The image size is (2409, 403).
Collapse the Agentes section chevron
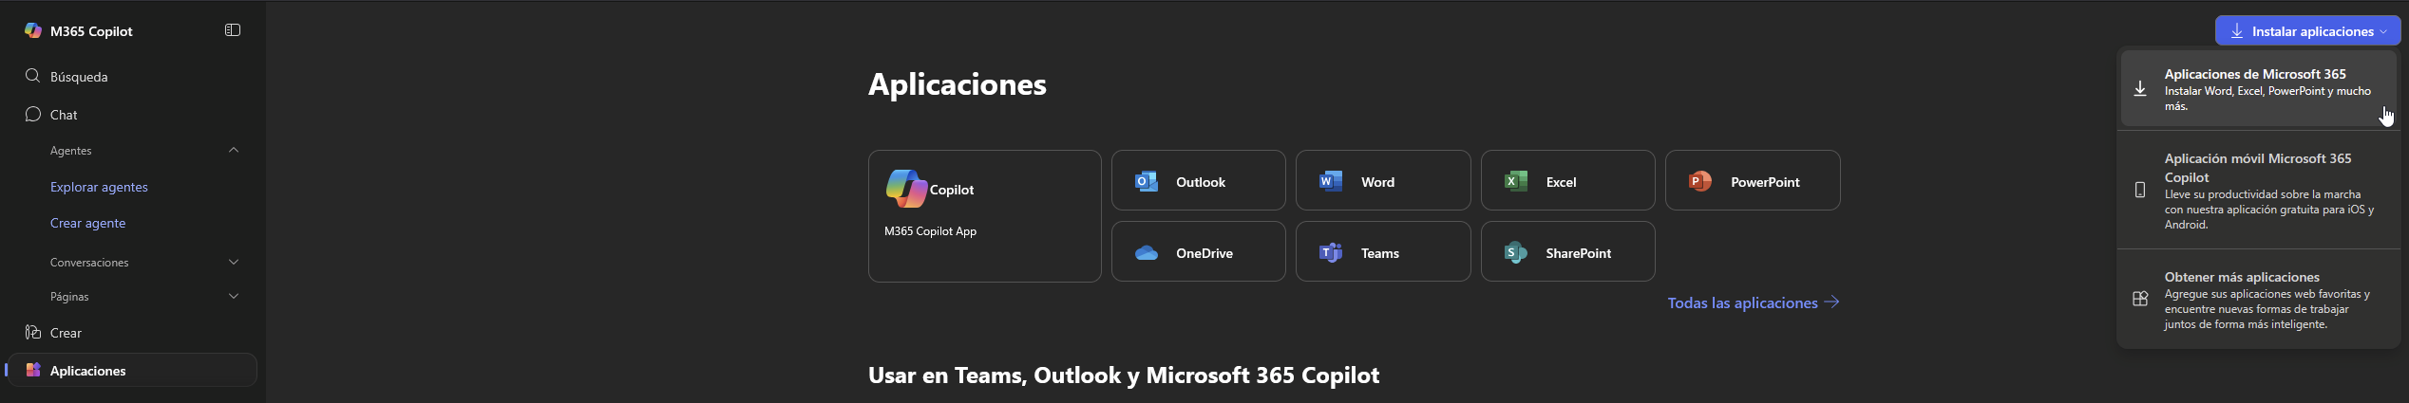[x=234, y=150]
